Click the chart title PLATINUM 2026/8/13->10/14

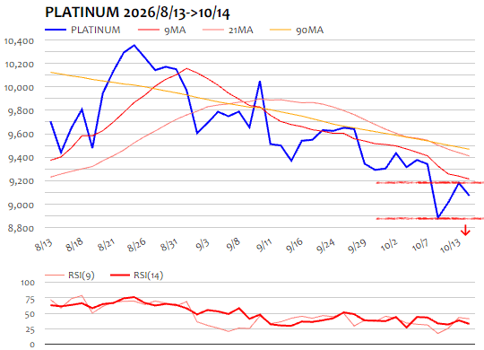click(137, 13)
